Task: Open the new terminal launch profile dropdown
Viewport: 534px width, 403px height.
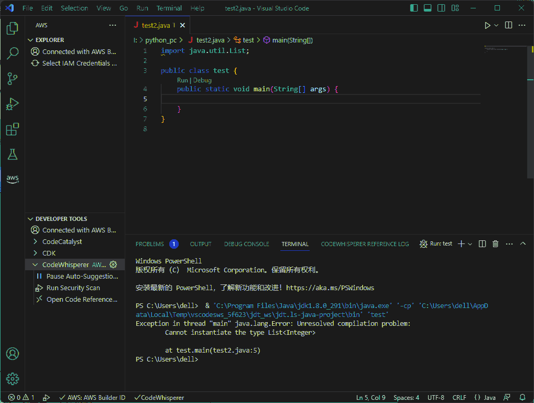Action: click(470, 244)
